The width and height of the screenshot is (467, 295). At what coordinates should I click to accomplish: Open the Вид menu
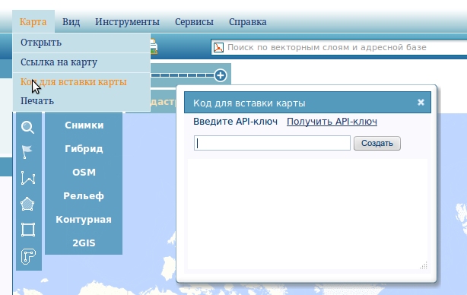71,22
